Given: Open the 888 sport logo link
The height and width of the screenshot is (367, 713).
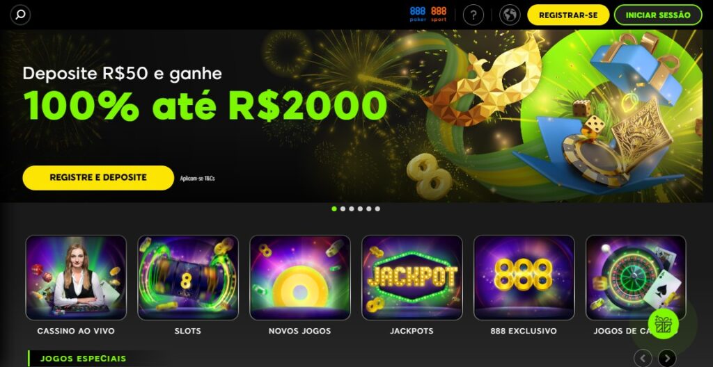Looking at the screenshot, I should click(439, 14).
